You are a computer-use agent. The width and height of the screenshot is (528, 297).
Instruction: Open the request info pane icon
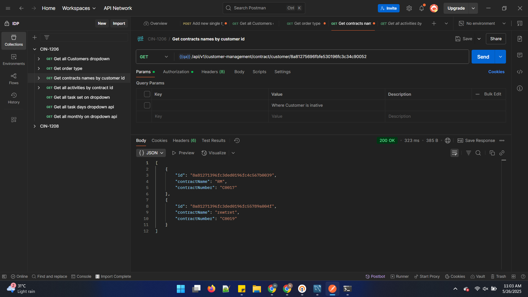pos(520,88)
